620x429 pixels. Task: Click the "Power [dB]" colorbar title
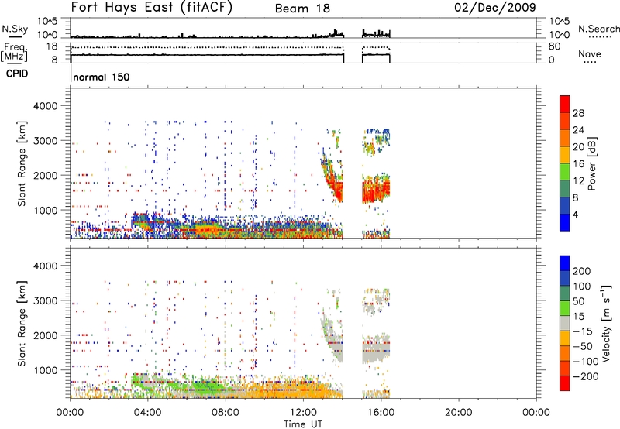pos(592,163)
